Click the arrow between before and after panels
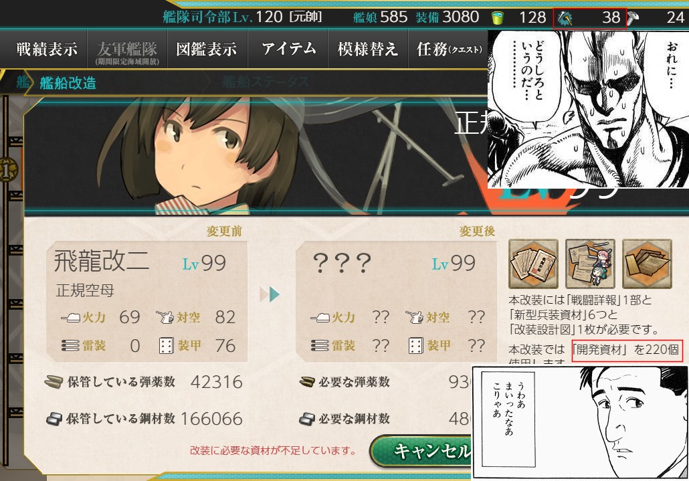The width and height of the screenshot is (689, 481). (270, 294)
